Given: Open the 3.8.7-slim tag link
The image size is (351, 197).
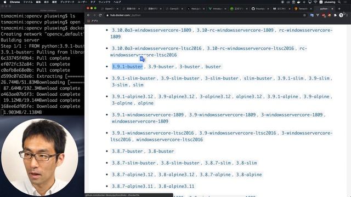Looking at the screenshot, I should 218,163.
